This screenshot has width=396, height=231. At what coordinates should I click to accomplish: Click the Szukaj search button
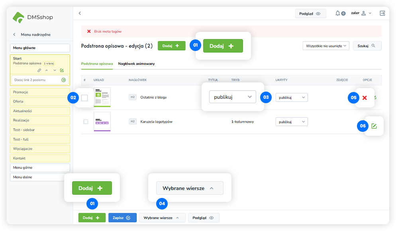click(366, 46)
